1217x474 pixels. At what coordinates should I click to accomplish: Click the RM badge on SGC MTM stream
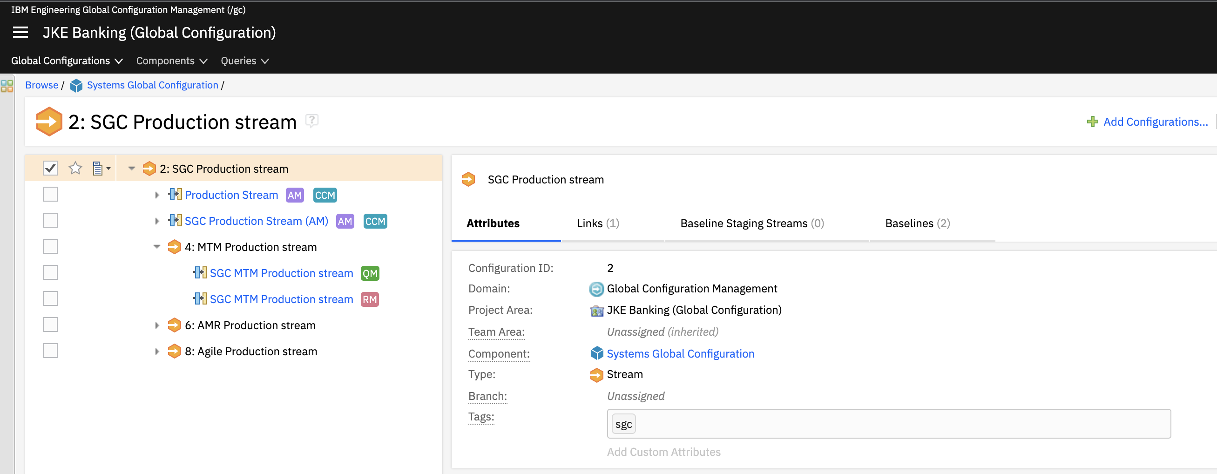click(370, 299)
